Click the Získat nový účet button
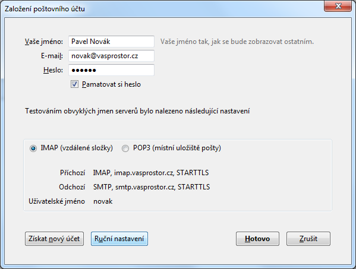Screen dimensions: 356x269 coord(54,239)
